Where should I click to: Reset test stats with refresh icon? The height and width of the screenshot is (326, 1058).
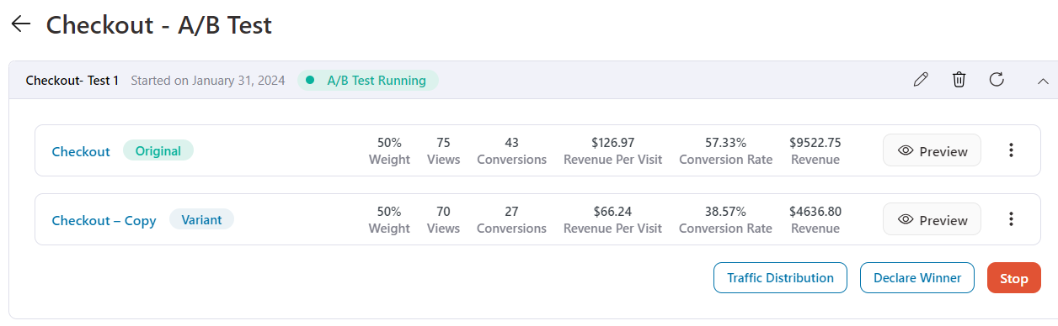tap(997, 80)
